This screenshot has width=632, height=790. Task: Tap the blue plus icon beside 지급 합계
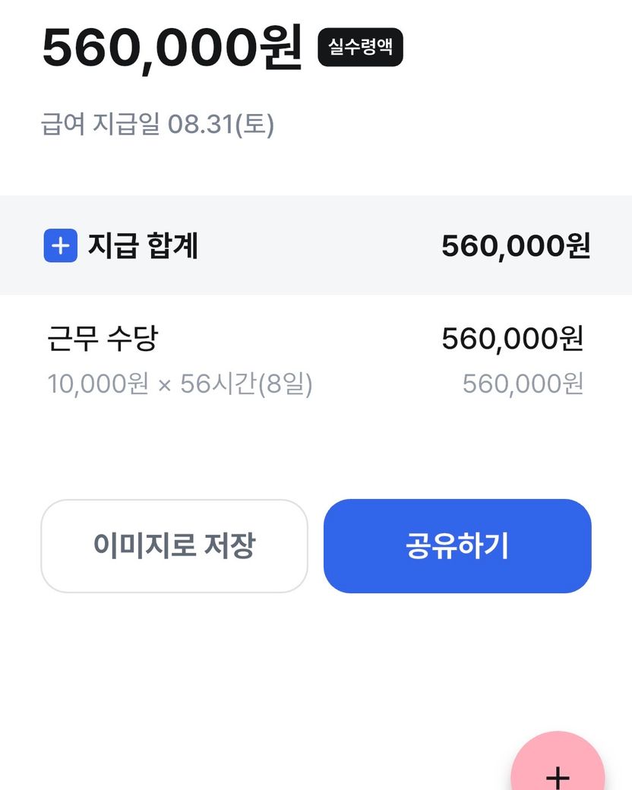pyautogui.click(x=61, y=246)
